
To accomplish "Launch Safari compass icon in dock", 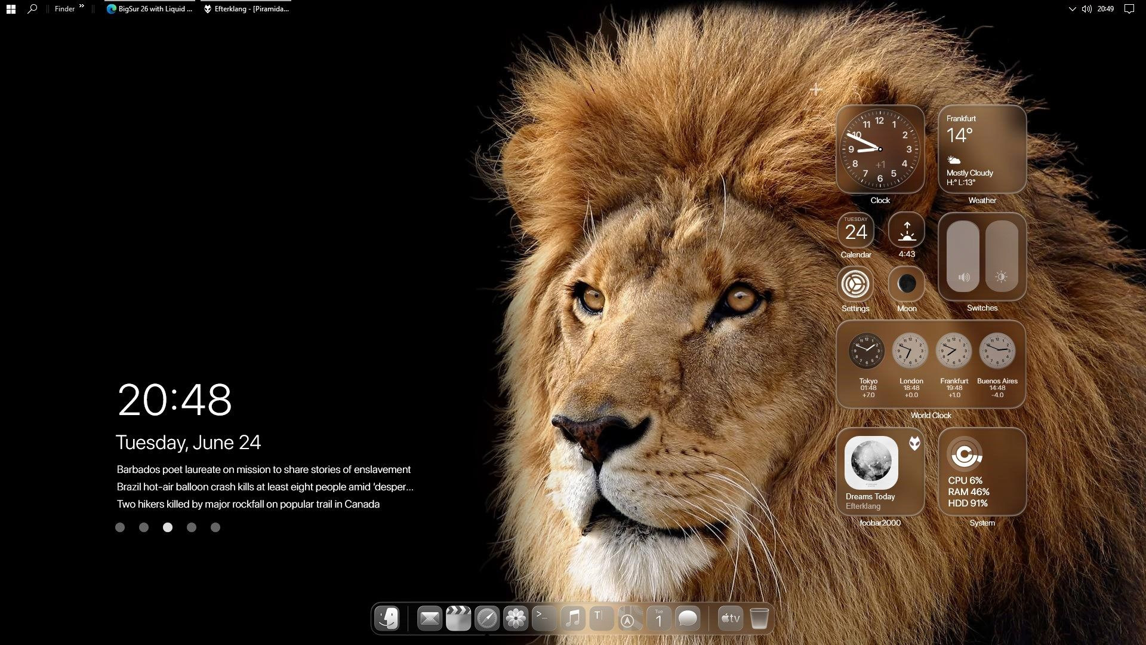I will coord(487,619).
